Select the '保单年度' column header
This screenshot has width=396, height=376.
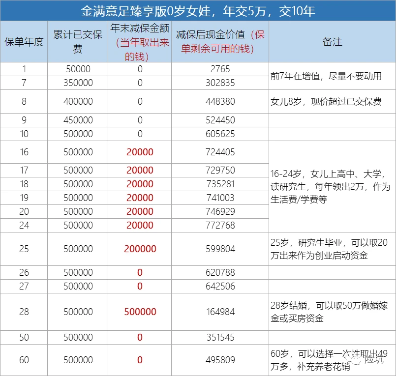[x=24, y=42]
